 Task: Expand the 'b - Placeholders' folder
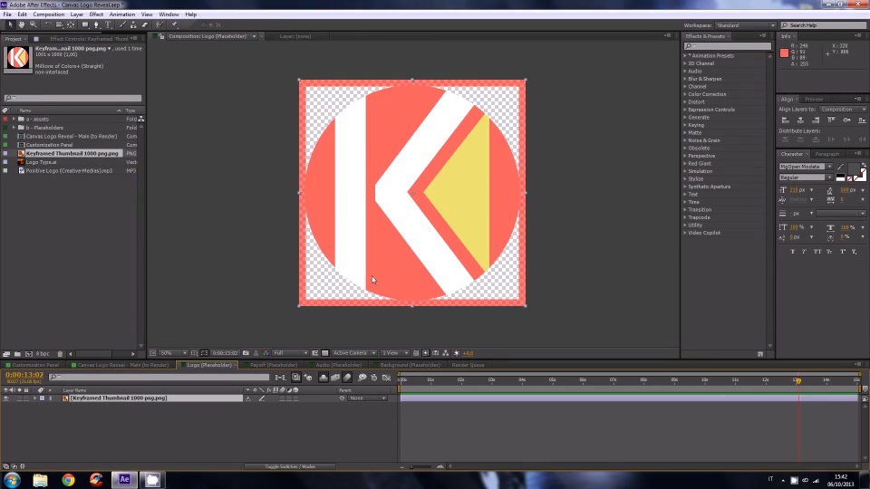[14, 128]
